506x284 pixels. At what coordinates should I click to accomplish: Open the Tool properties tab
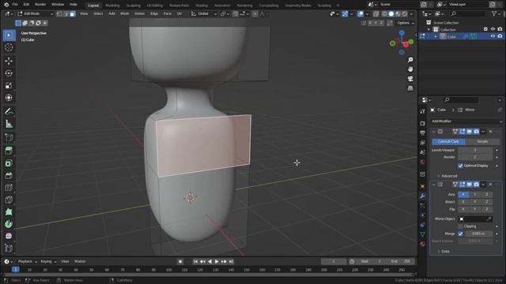click(423, 111)
